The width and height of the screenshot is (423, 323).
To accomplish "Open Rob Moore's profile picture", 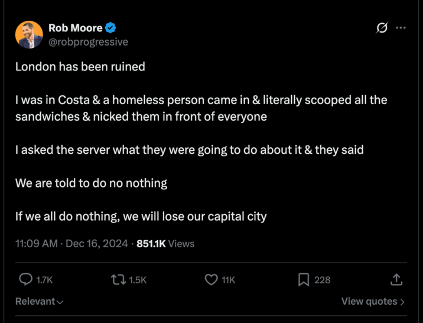I will [29, 34].
